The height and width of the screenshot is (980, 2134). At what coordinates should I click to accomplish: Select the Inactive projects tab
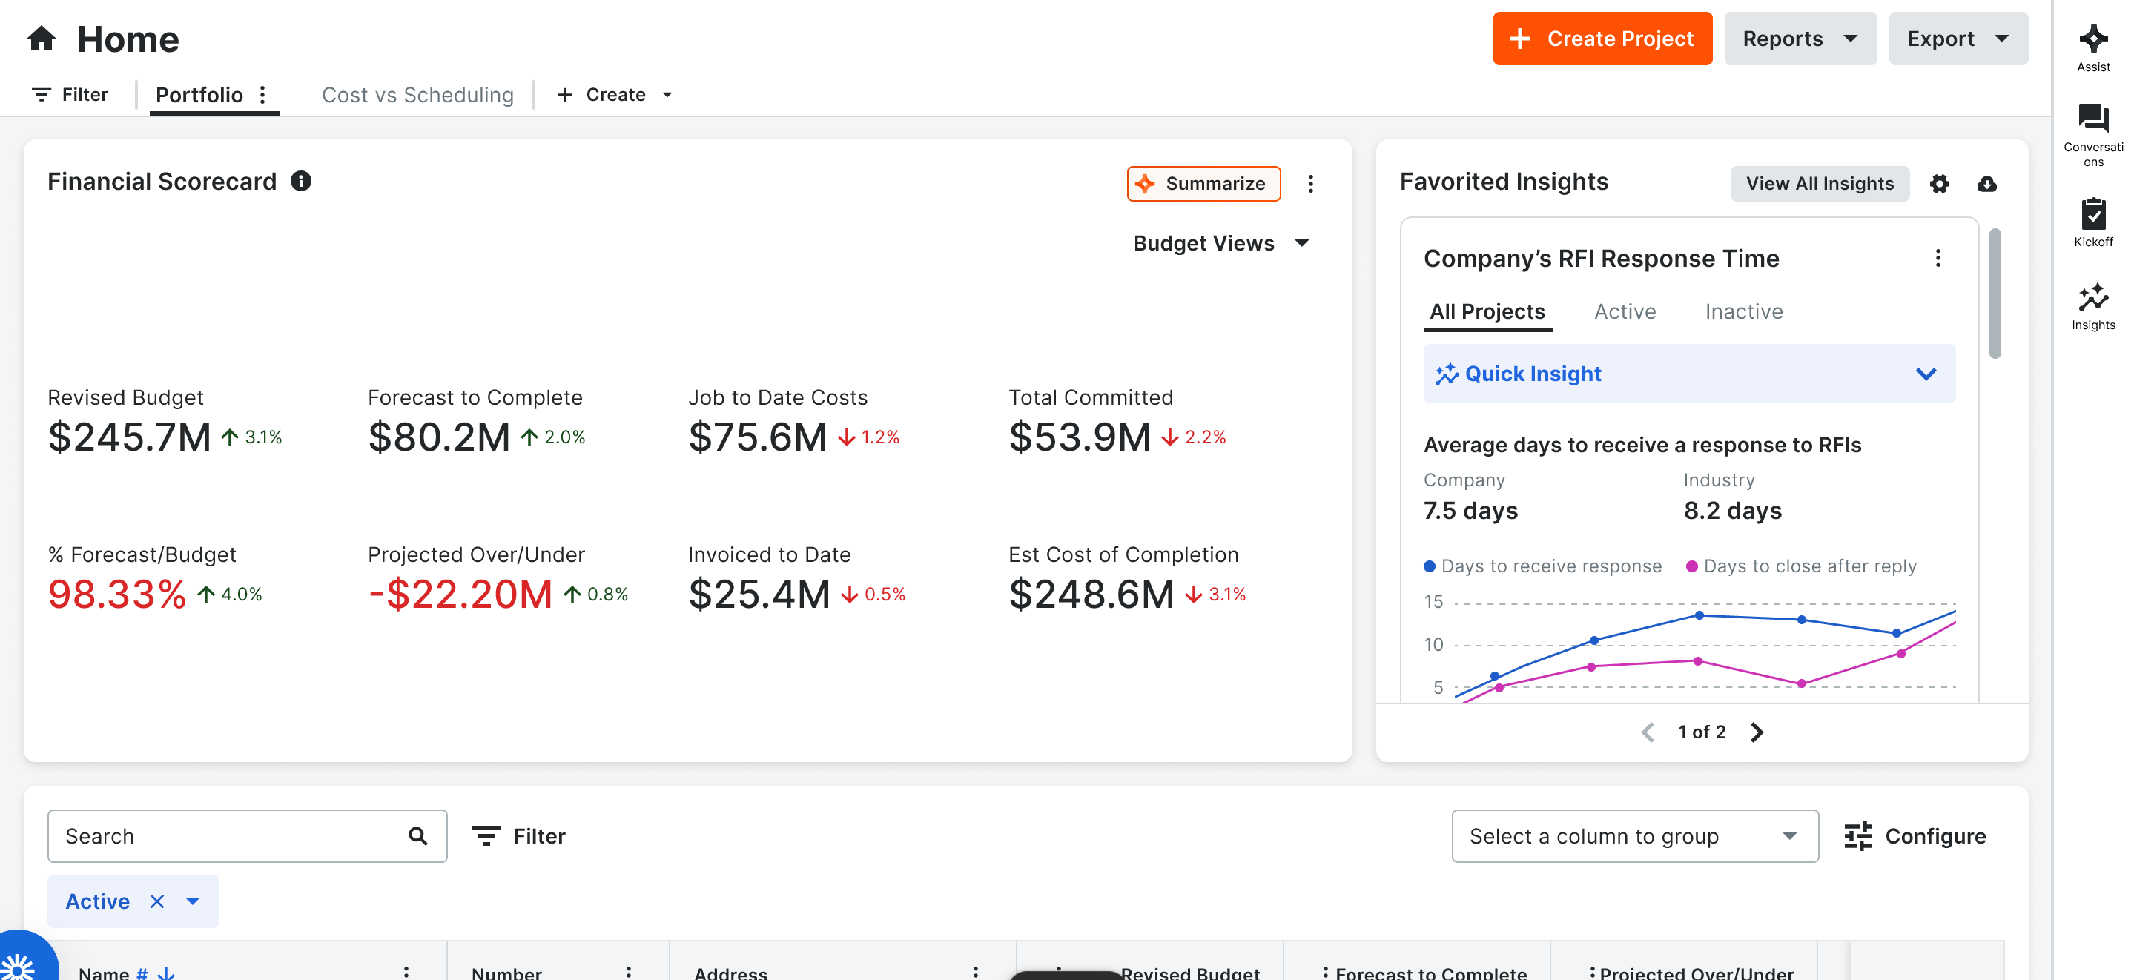(x=1743, y=312)
